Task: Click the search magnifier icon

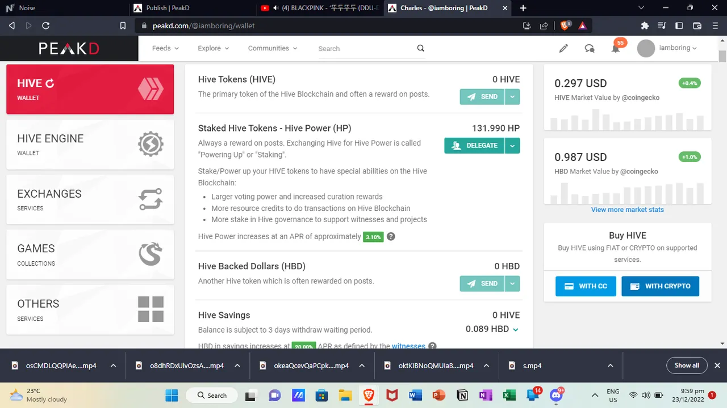Action: point(421,48)
